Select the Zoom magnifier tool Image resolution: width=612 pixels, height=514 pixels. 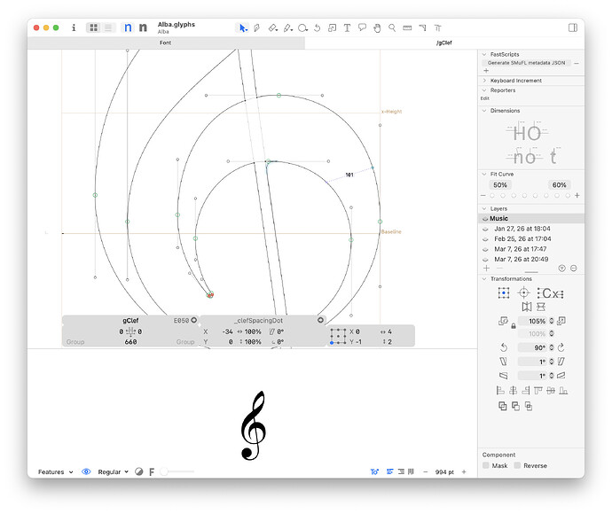pyautogui.click(x=392, y=27)
